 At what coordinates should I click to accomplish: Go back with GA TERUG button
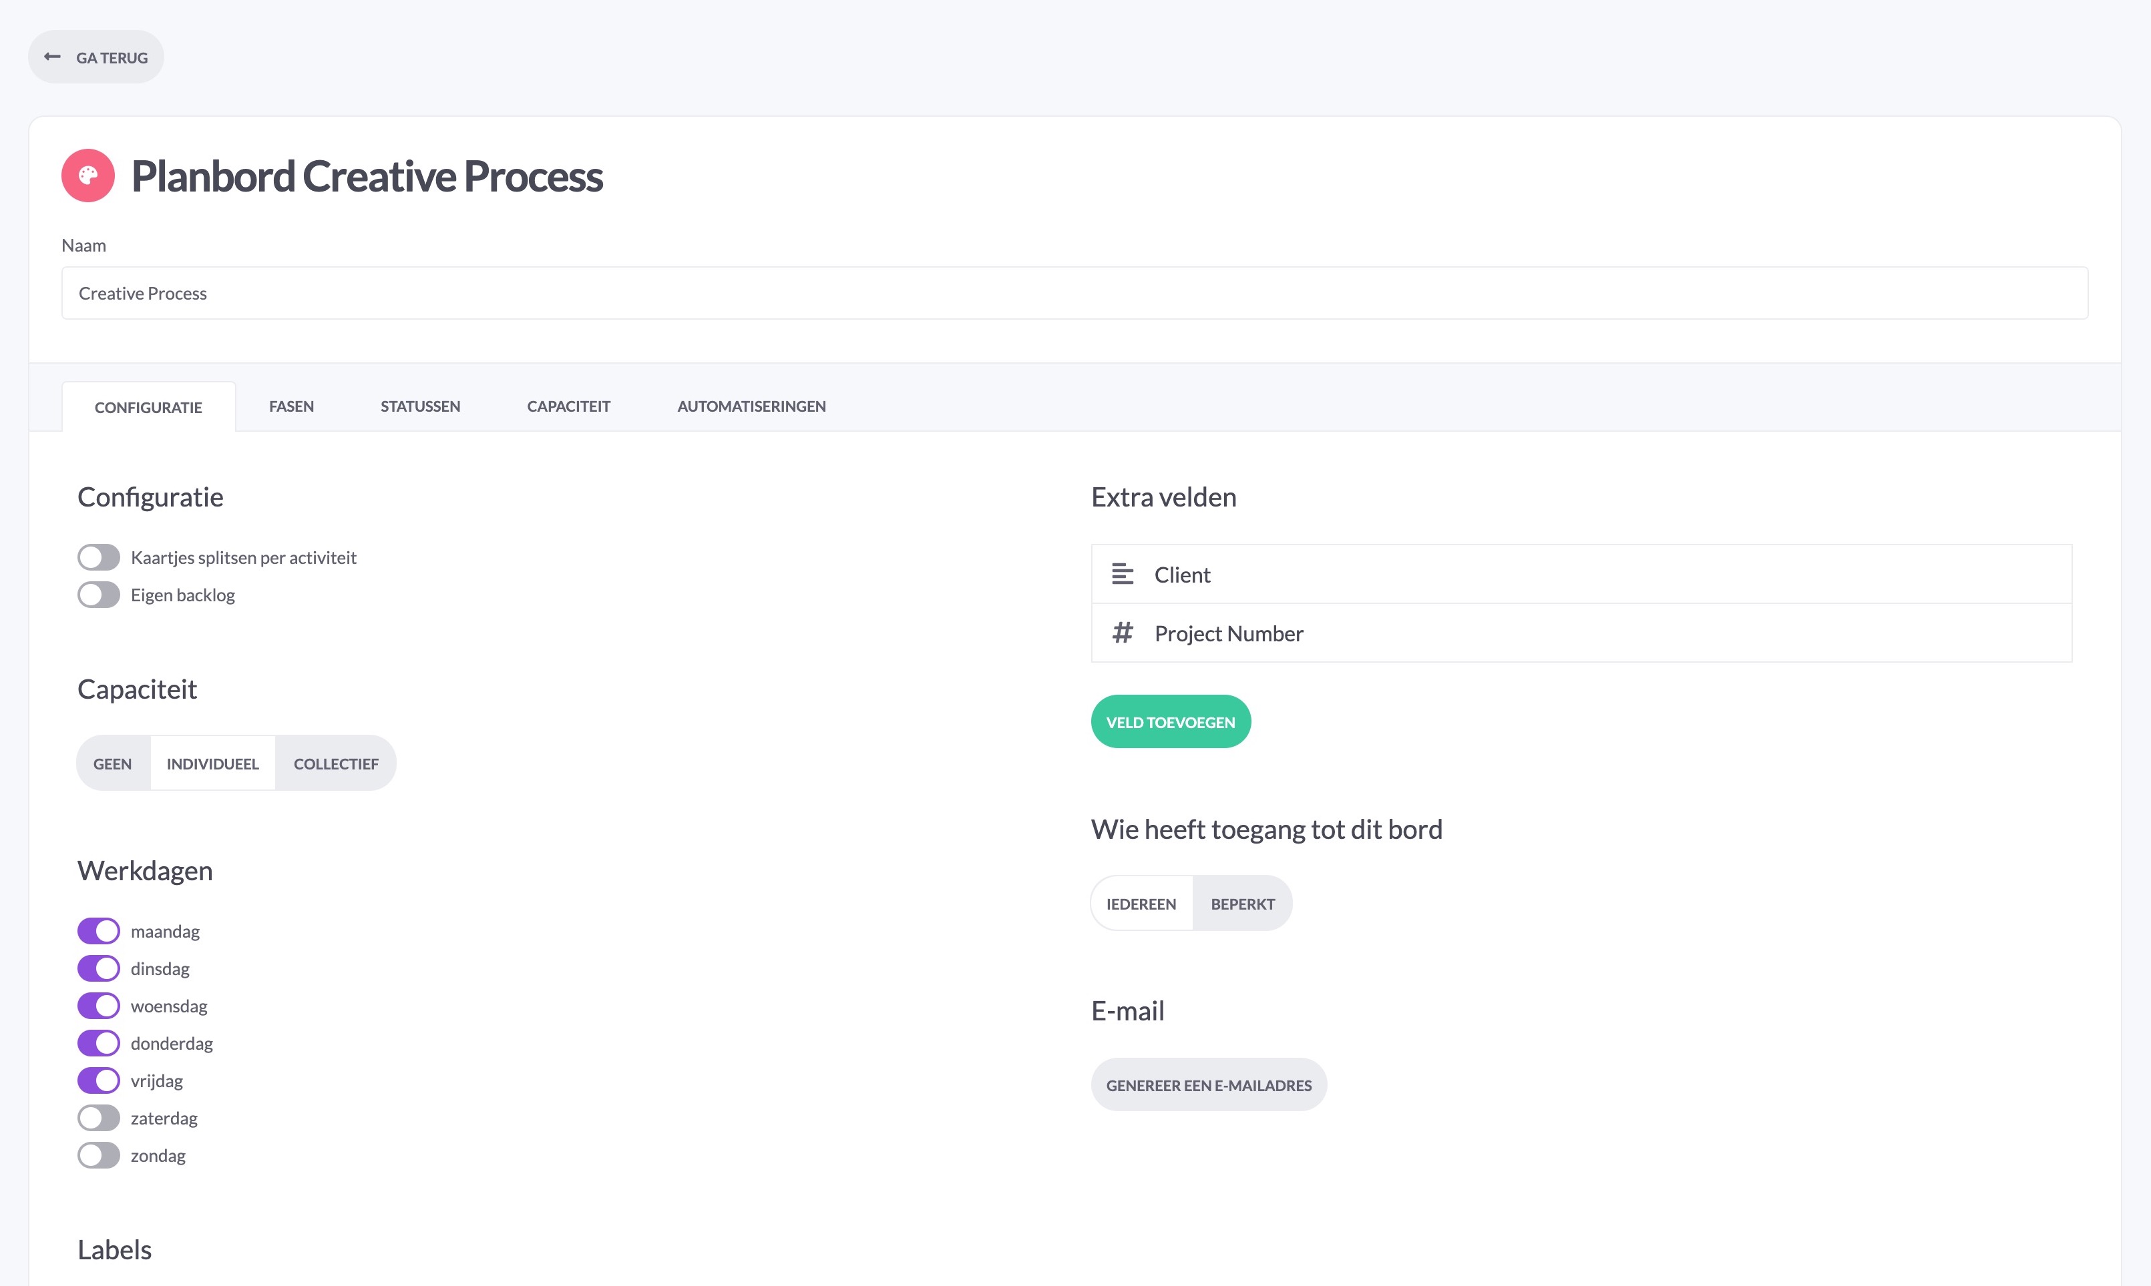96,57
